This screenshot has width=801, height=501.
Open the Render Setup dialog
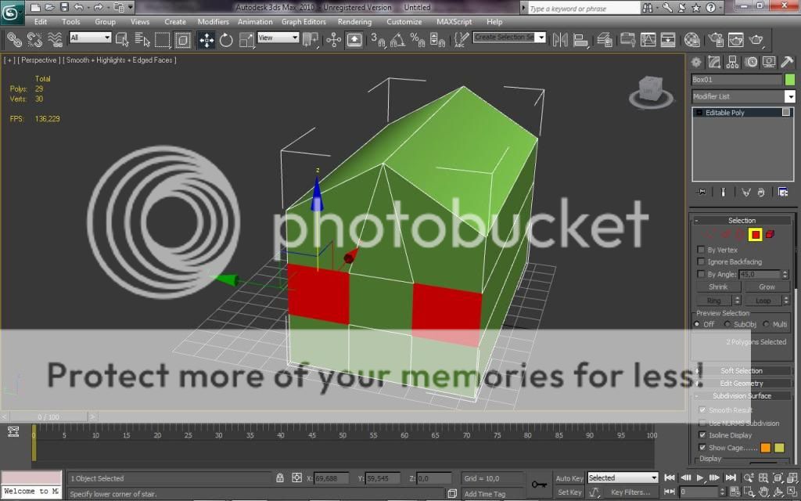(718, 39)
